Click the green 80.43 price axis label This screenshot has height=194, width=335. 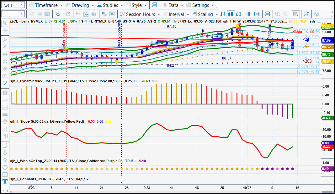coord(327,54)
